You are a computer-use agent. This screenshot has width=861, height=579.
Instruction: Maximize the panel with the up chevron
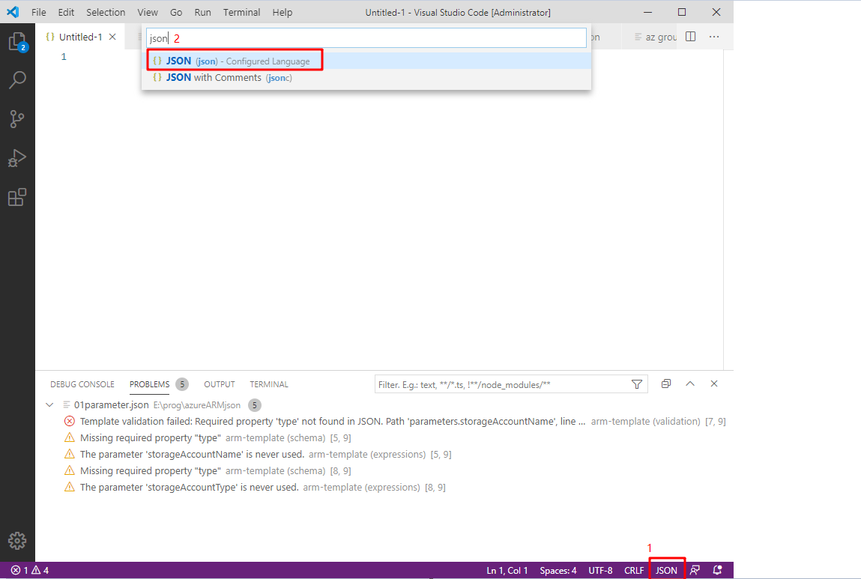690,384
